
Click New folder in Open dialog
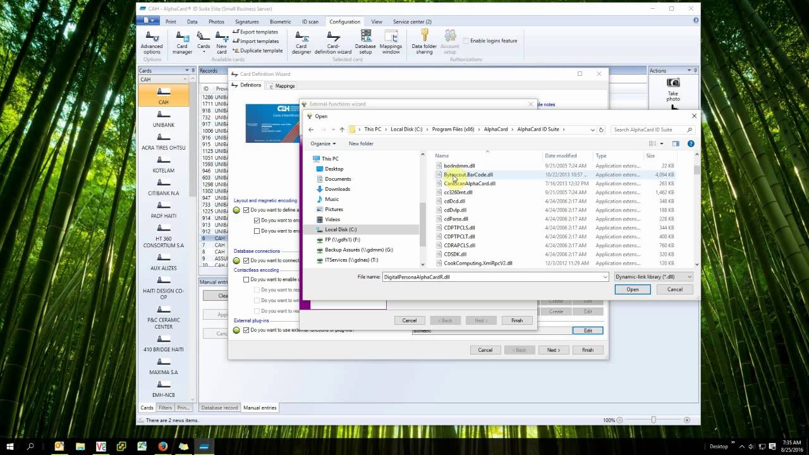click(361, 143)
